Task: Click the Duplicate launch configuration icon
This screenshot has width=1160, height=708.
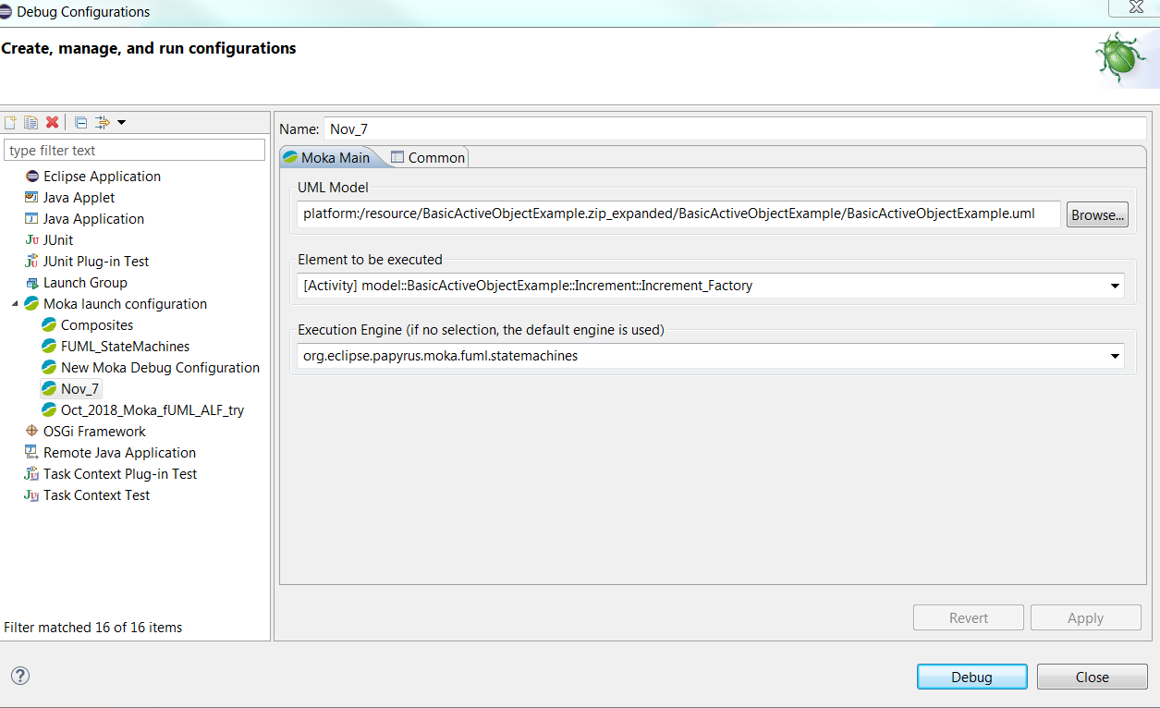Action: 31,122
